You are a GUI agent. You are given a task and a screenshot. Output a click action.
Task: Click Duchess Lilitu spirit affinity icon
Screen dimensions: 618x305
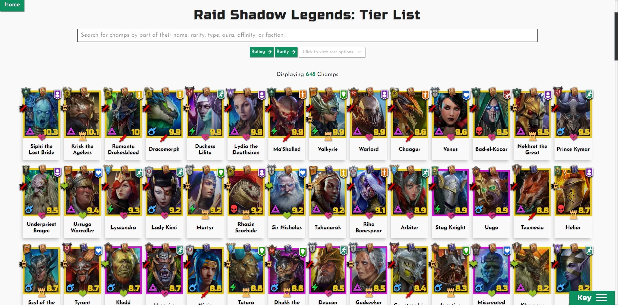192,131
